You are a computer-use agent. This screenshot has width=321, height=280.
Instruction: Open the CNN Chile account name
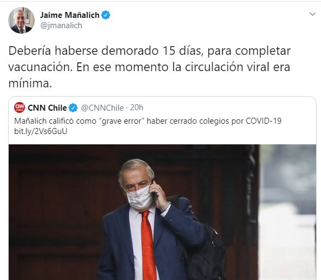click(x=47, y=108)
